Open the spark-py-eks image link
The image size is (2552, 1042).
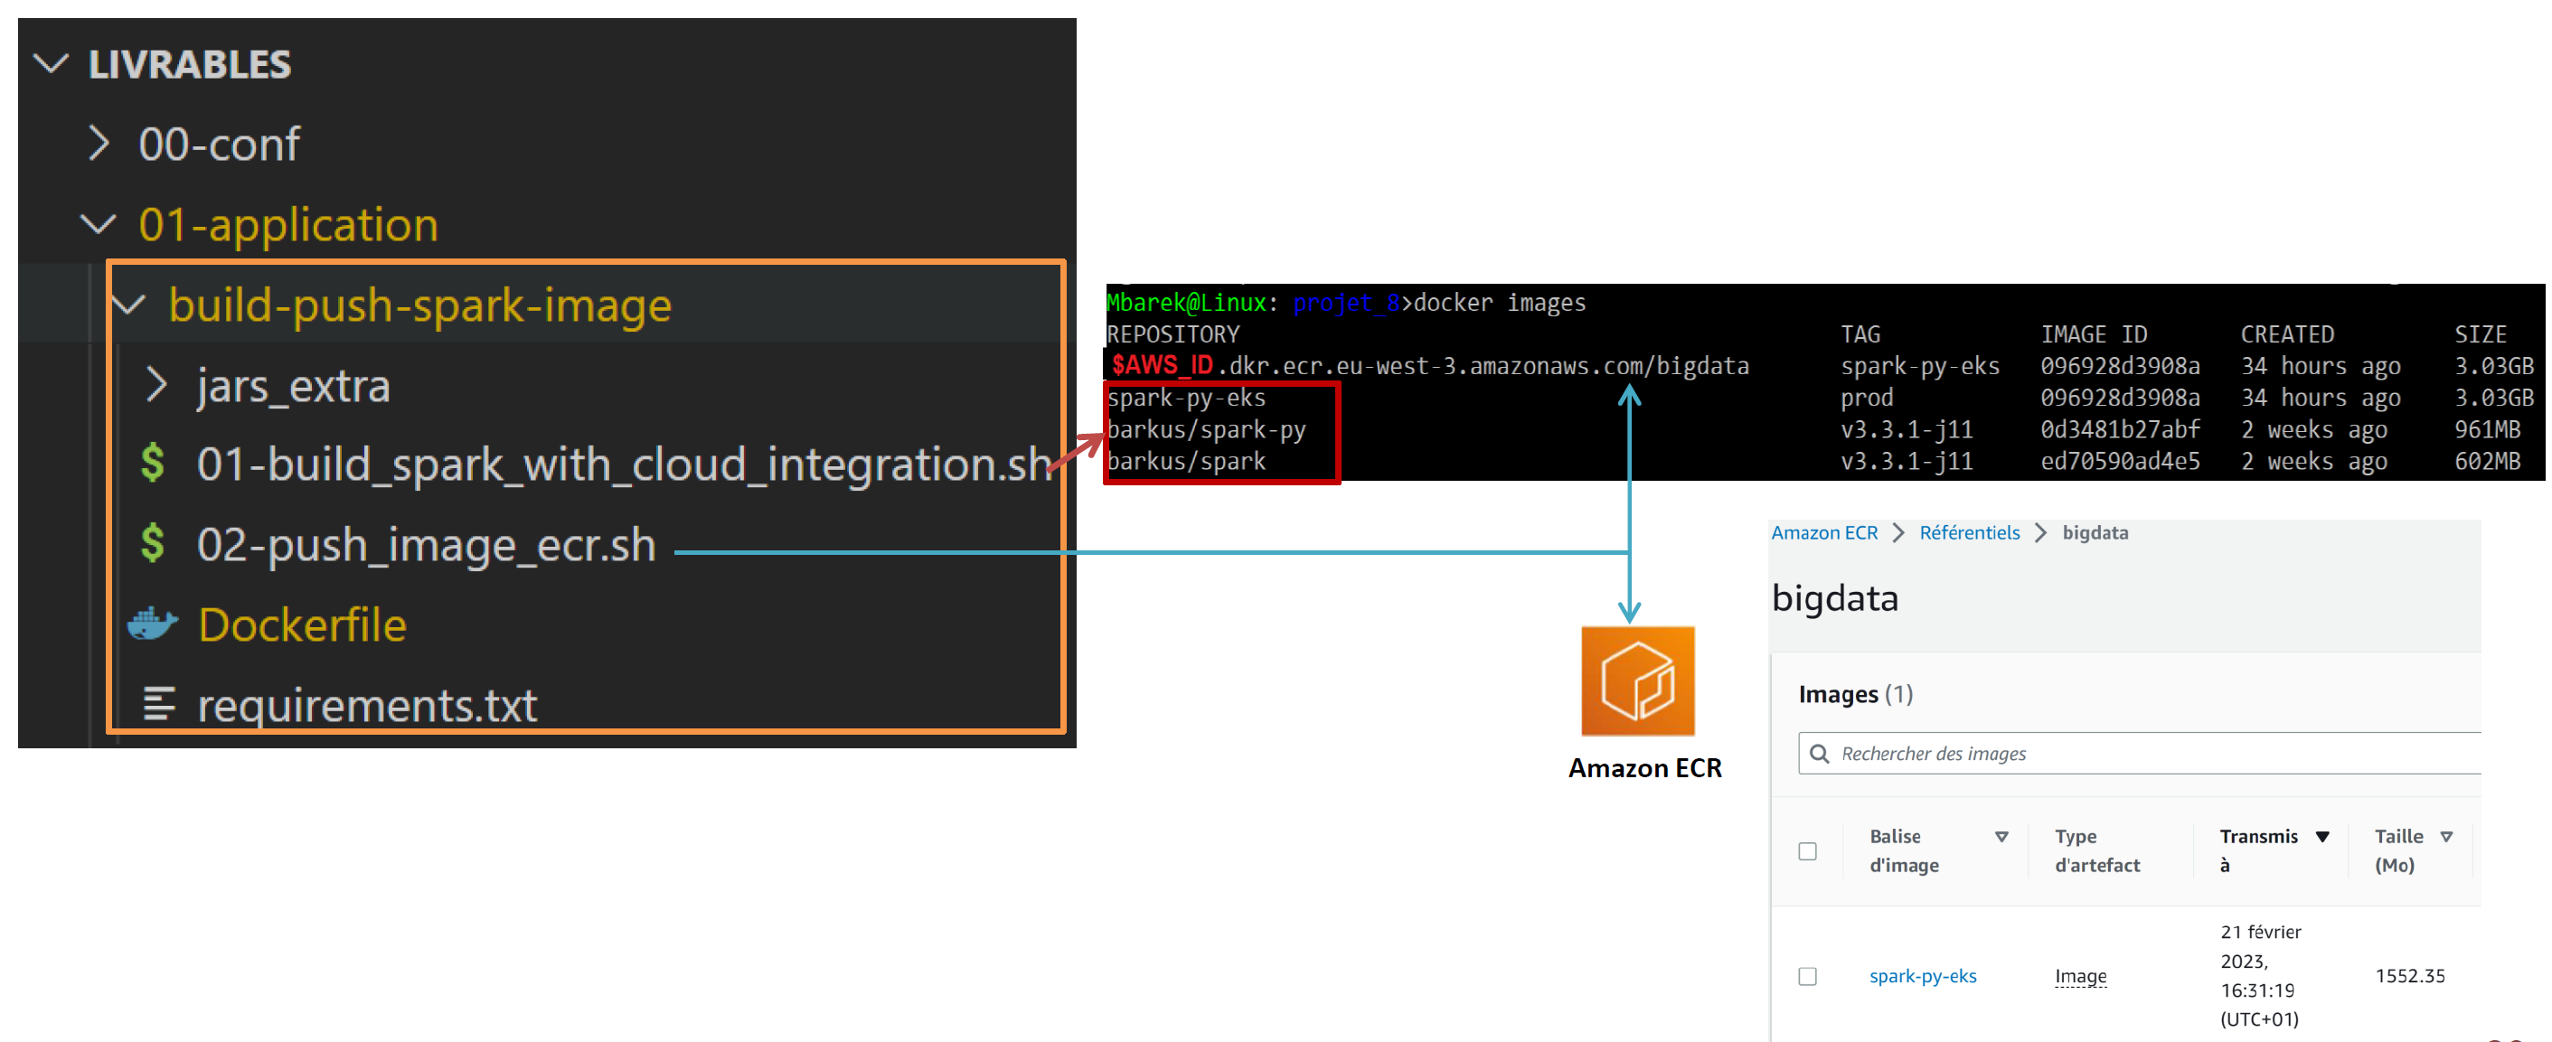(1922, 976)
